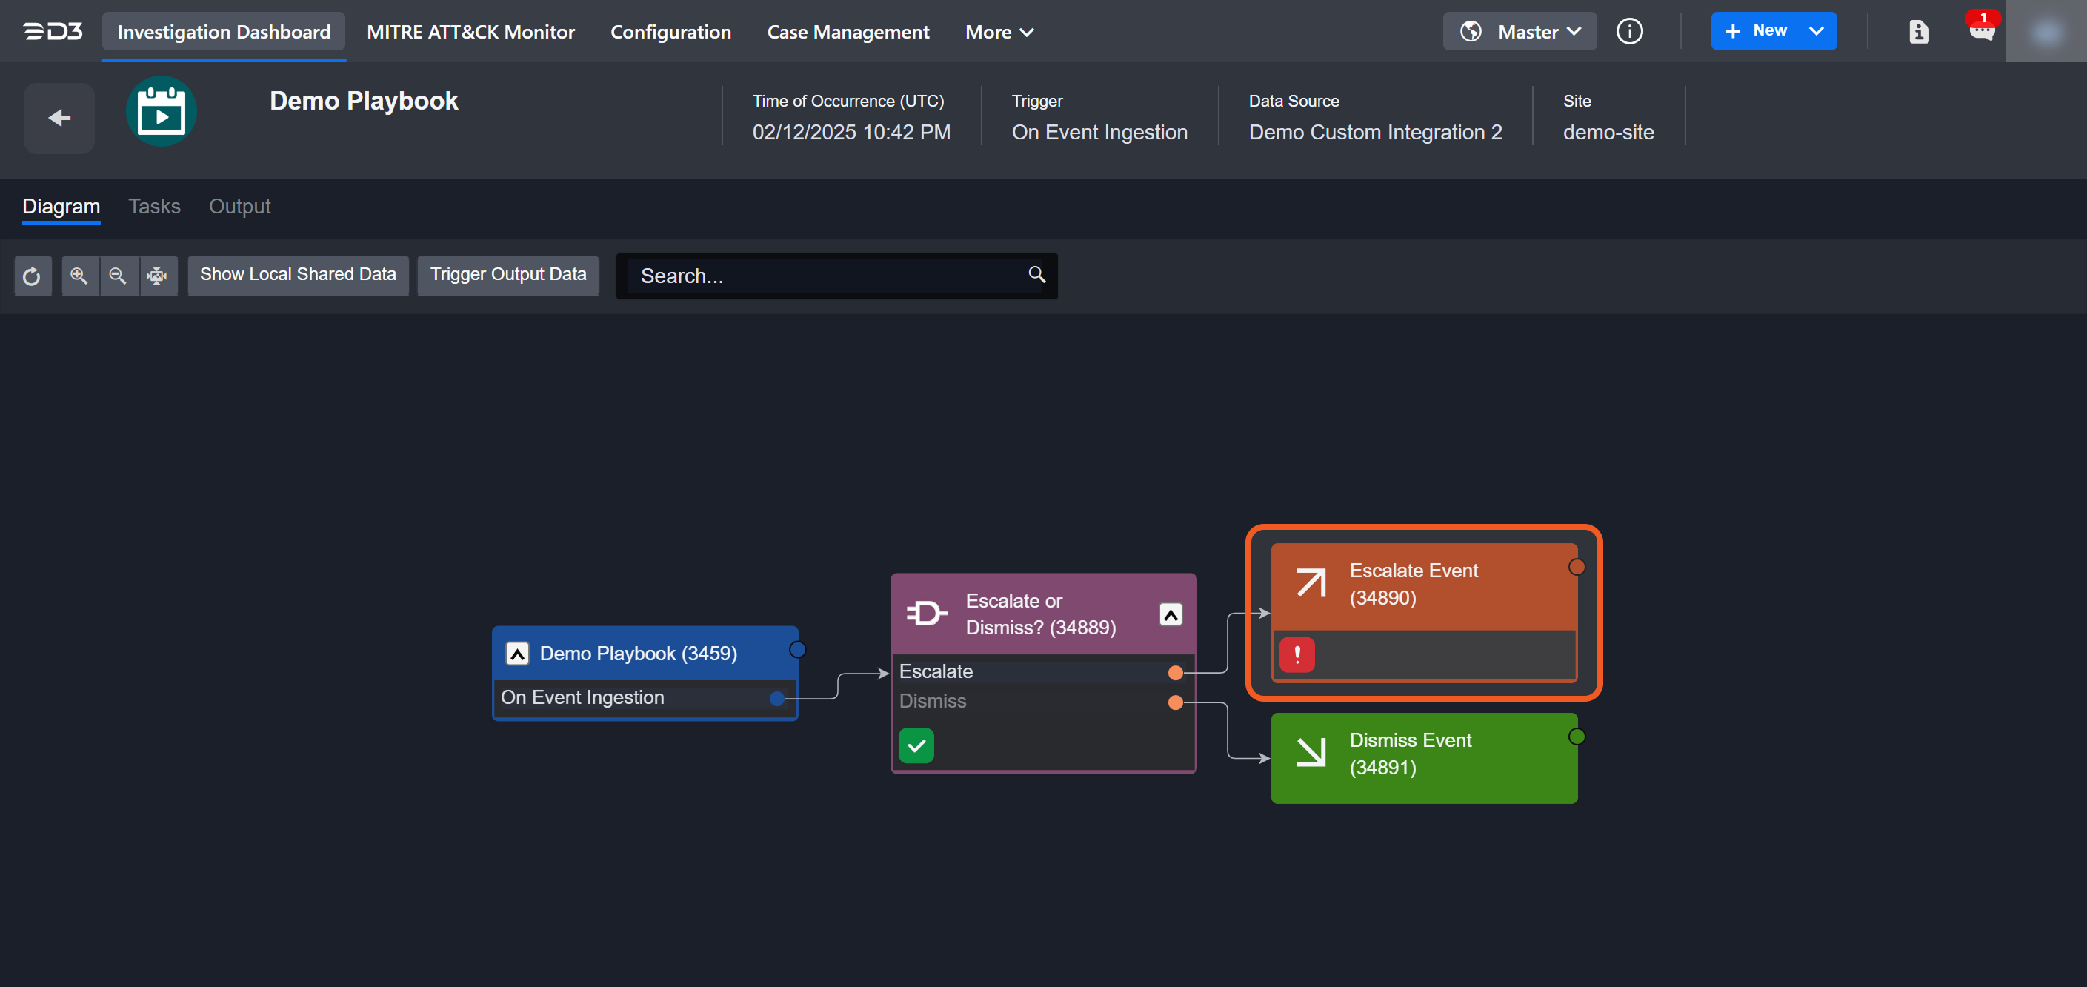Collapse the Demo Playbook (3459) node

pyautogui.click(x=517, y=653)
